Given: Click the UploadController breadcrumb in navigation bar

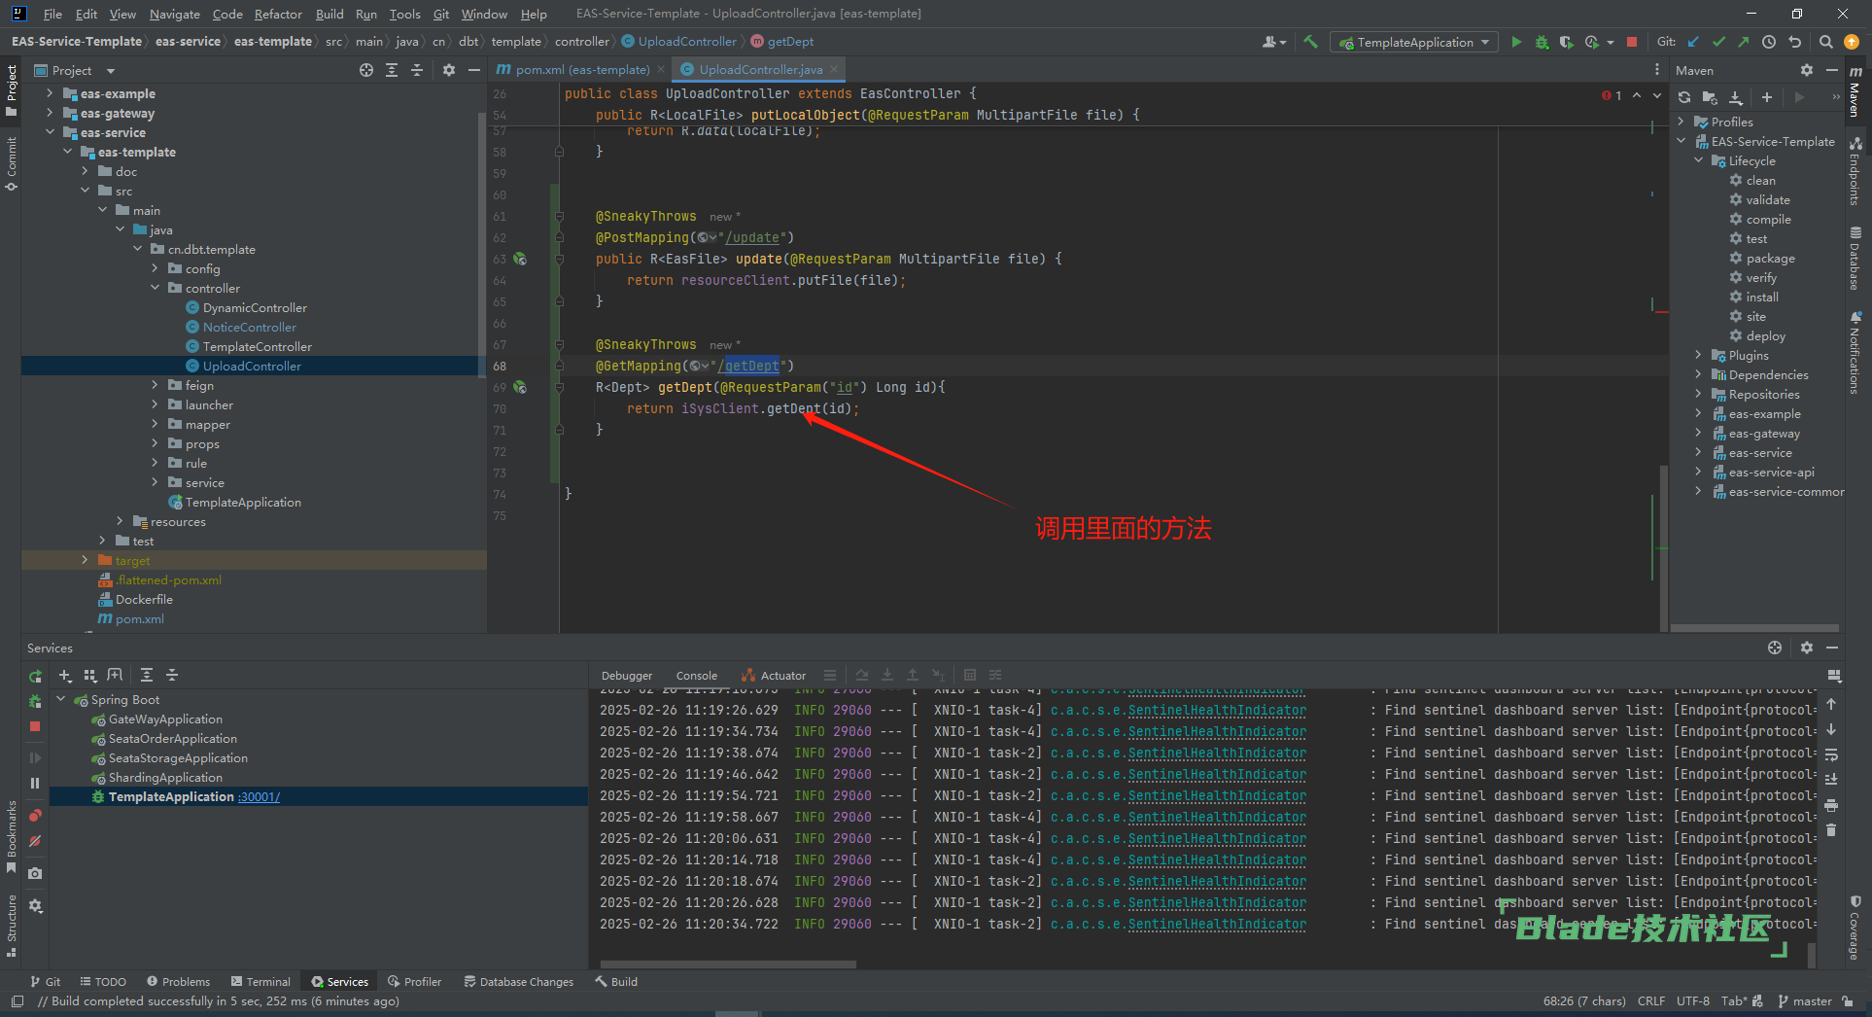Looking at the screenshot, I should coord(678,41).
